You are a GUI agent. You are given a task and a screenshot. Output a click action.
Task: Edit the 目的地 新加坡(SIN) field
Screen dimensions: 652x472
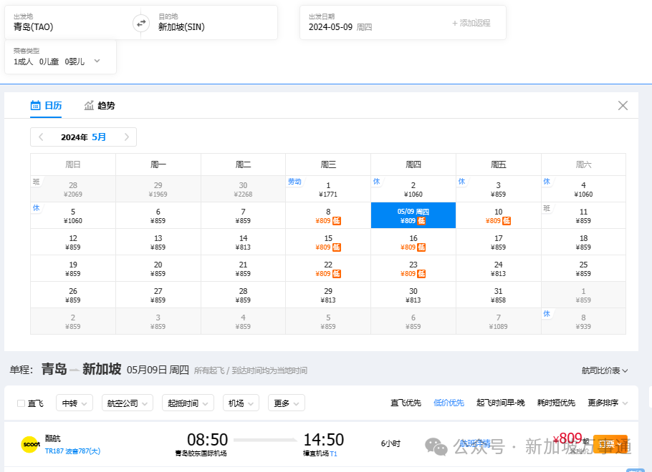pos(214,23)
